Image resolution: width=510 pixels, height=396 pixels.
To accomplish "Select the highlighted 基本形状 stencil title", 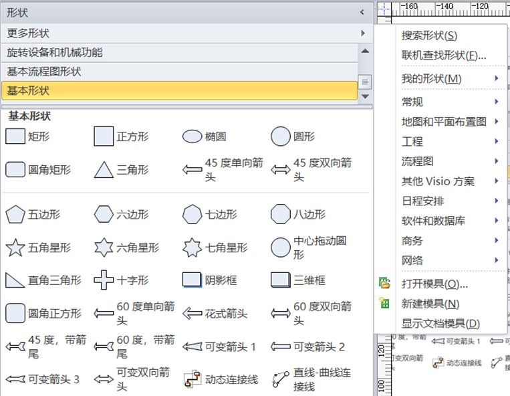I will pyautogui.click(x=180, y=90).
